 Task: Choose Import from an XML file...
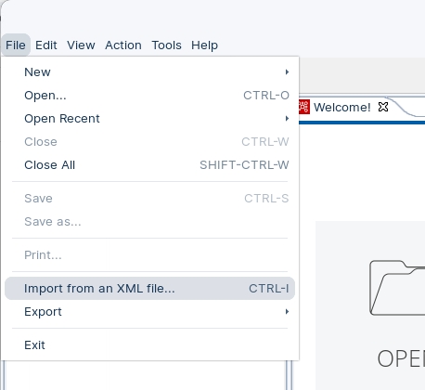[150, 289]
